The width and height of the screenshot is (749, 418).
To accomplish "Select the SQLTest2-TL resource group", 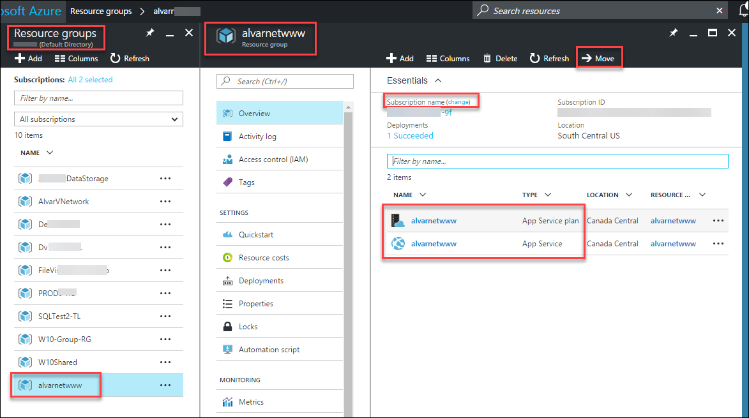I will [x=59, y=317].
